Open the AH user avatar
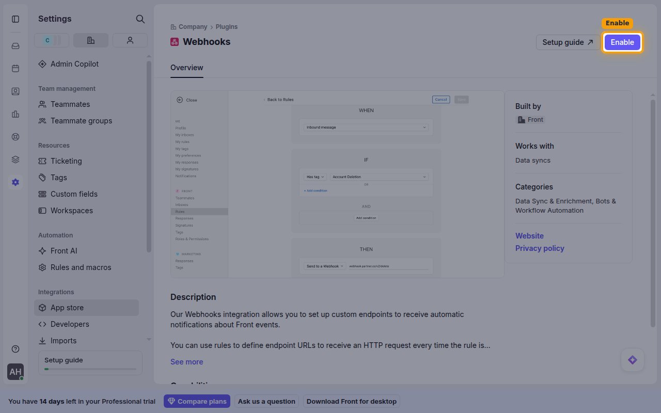Viewport: 661px width, 413px height. click(x=15, y=372)
